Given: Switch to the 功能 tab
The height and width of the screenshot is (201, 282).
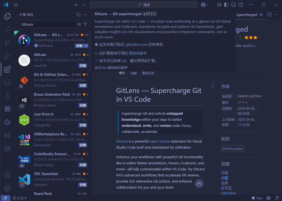Looking at the screenshot, I should (134, 73).
